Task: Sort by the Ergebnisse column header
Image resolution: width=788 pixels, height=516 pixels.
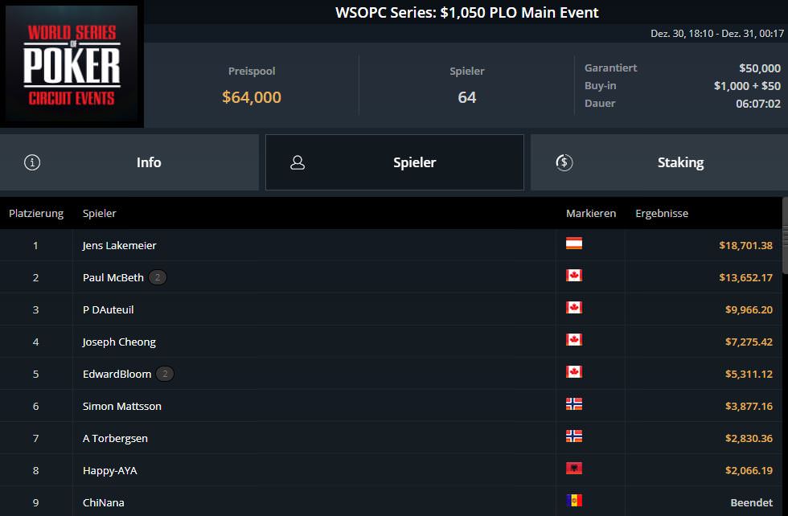Action: [662, 213]
